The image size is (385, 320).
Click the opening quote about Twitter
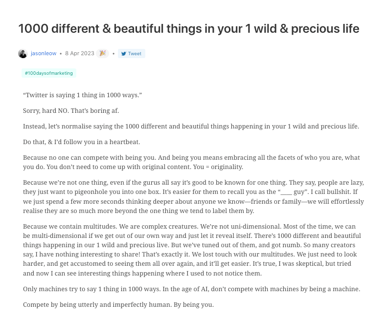pos(82,95)
